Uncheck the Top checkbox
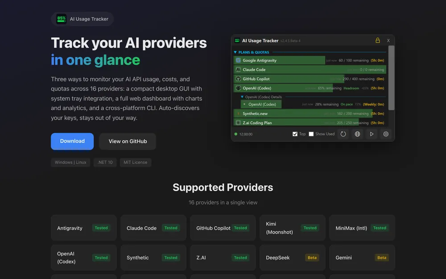The height and width of the screenshot is (279, 446). tap(295, 134)
